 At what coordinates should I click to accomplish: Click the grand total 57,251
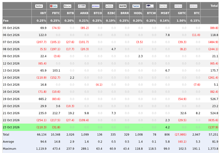tap(214, 135)
